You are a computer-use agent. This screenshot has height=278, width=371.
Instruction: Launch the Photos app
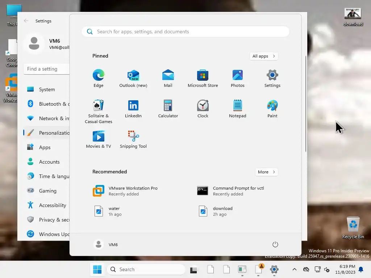click(238, 79)
